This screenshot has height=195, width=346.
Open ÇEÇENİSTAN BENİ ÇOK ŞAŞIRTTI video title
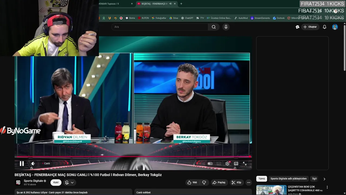tap(305, 188)
